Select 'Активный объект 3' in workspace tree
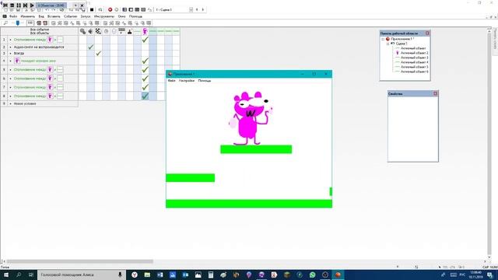This screenshot has height=280, width=498. click(x=414, y=58)
